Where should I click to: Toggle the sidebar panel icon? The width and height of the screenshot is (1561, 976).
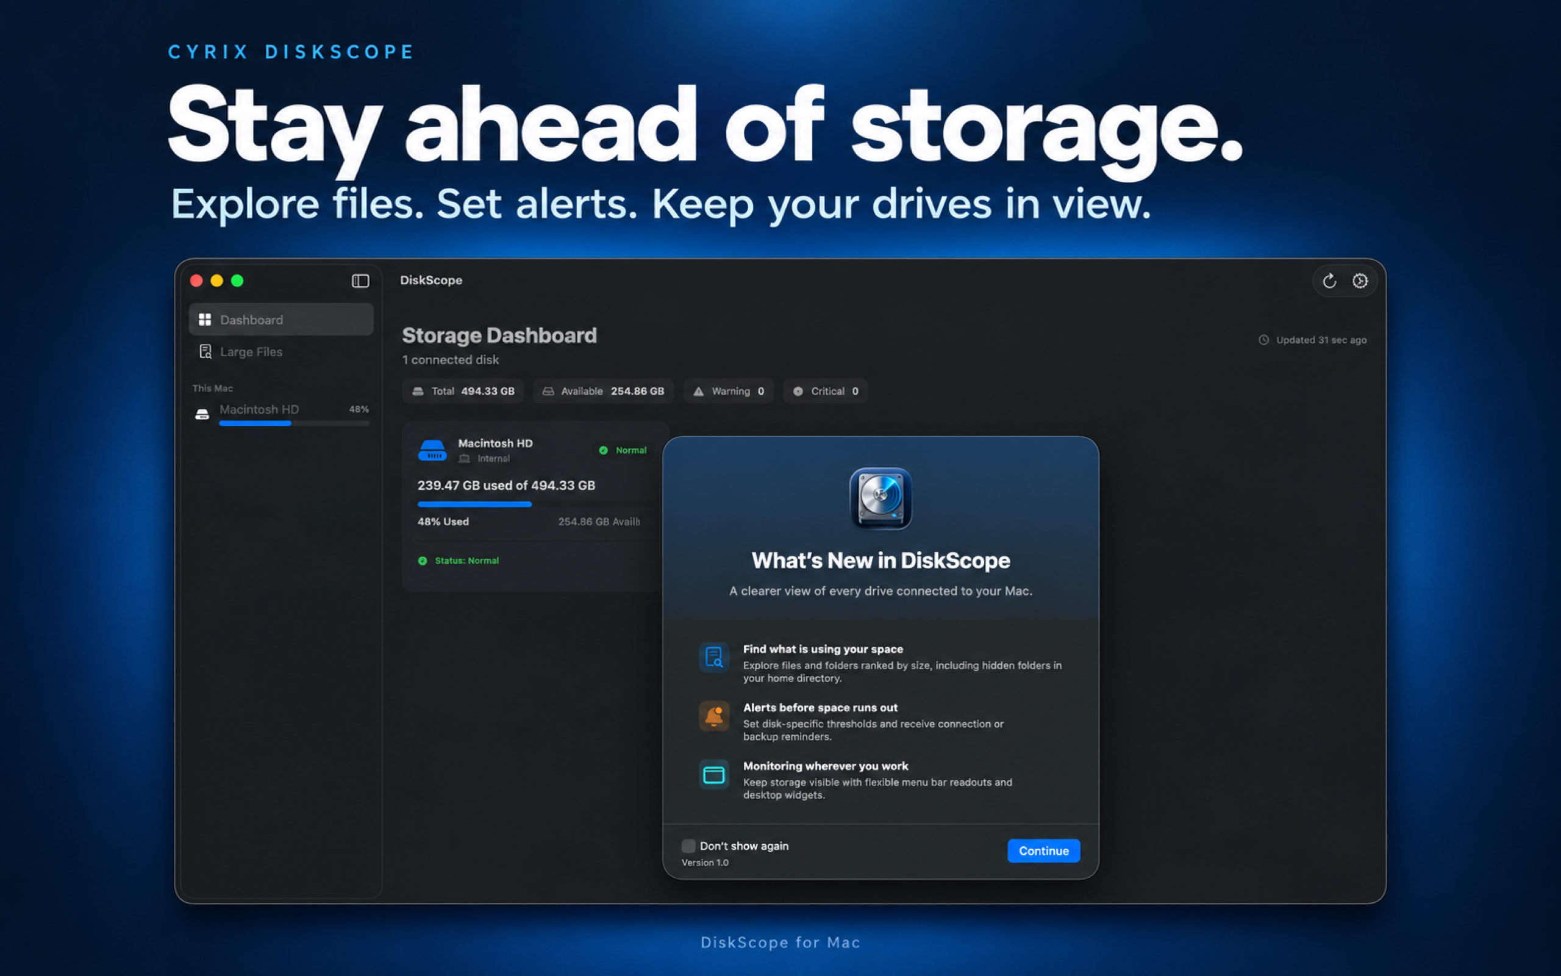click(x=360, y=281)
